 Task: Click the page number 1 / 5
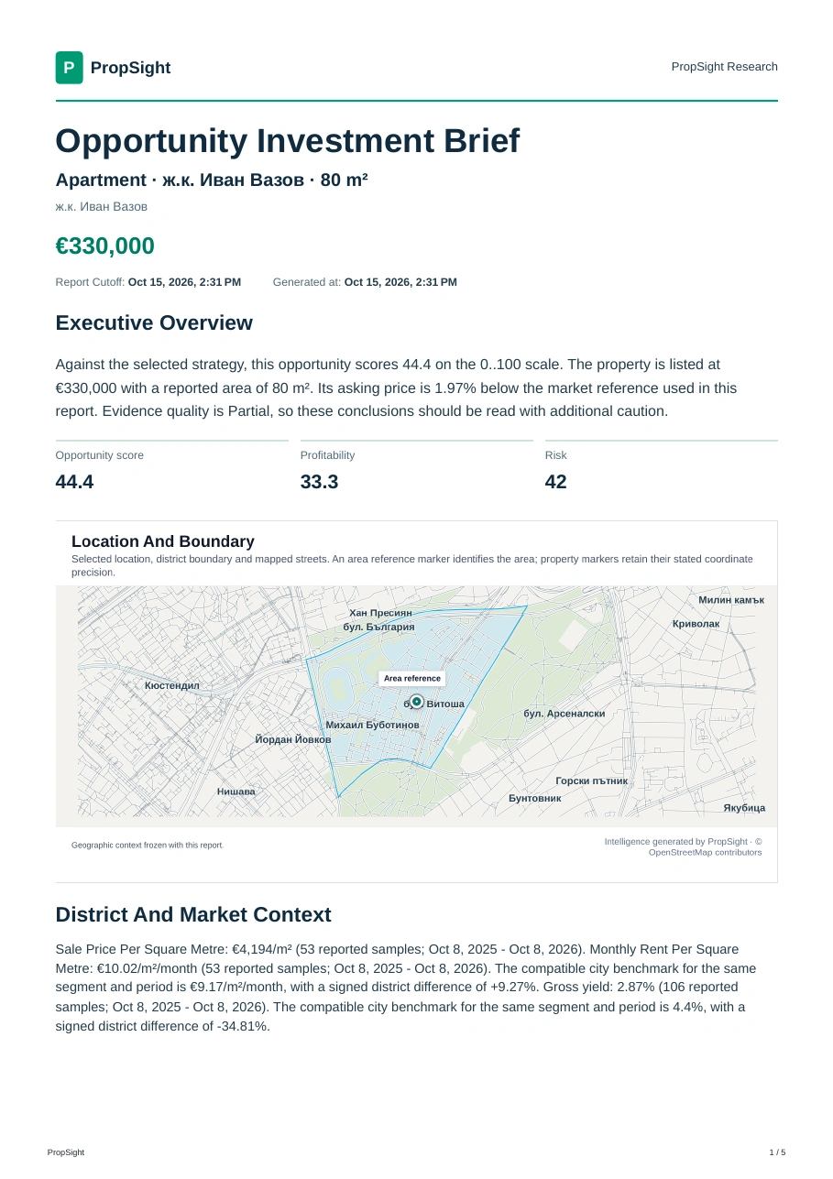point(777,1152)
